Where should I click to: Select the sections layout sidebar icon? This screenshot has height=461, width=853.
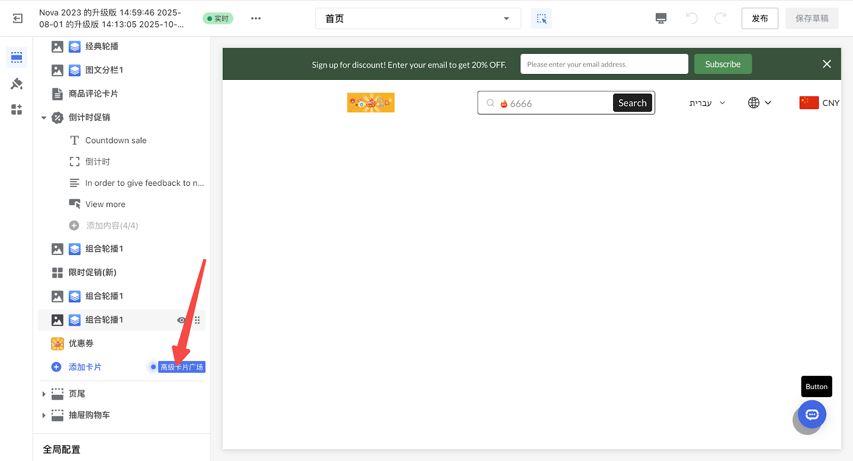[17, 57]
